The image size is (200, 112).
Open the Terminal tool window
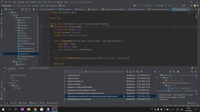(x=33, y=103)
